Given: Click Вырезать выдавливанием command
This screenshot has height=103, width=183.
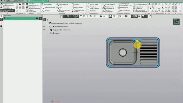Looking at the screenshot, I should pos(33,7).
